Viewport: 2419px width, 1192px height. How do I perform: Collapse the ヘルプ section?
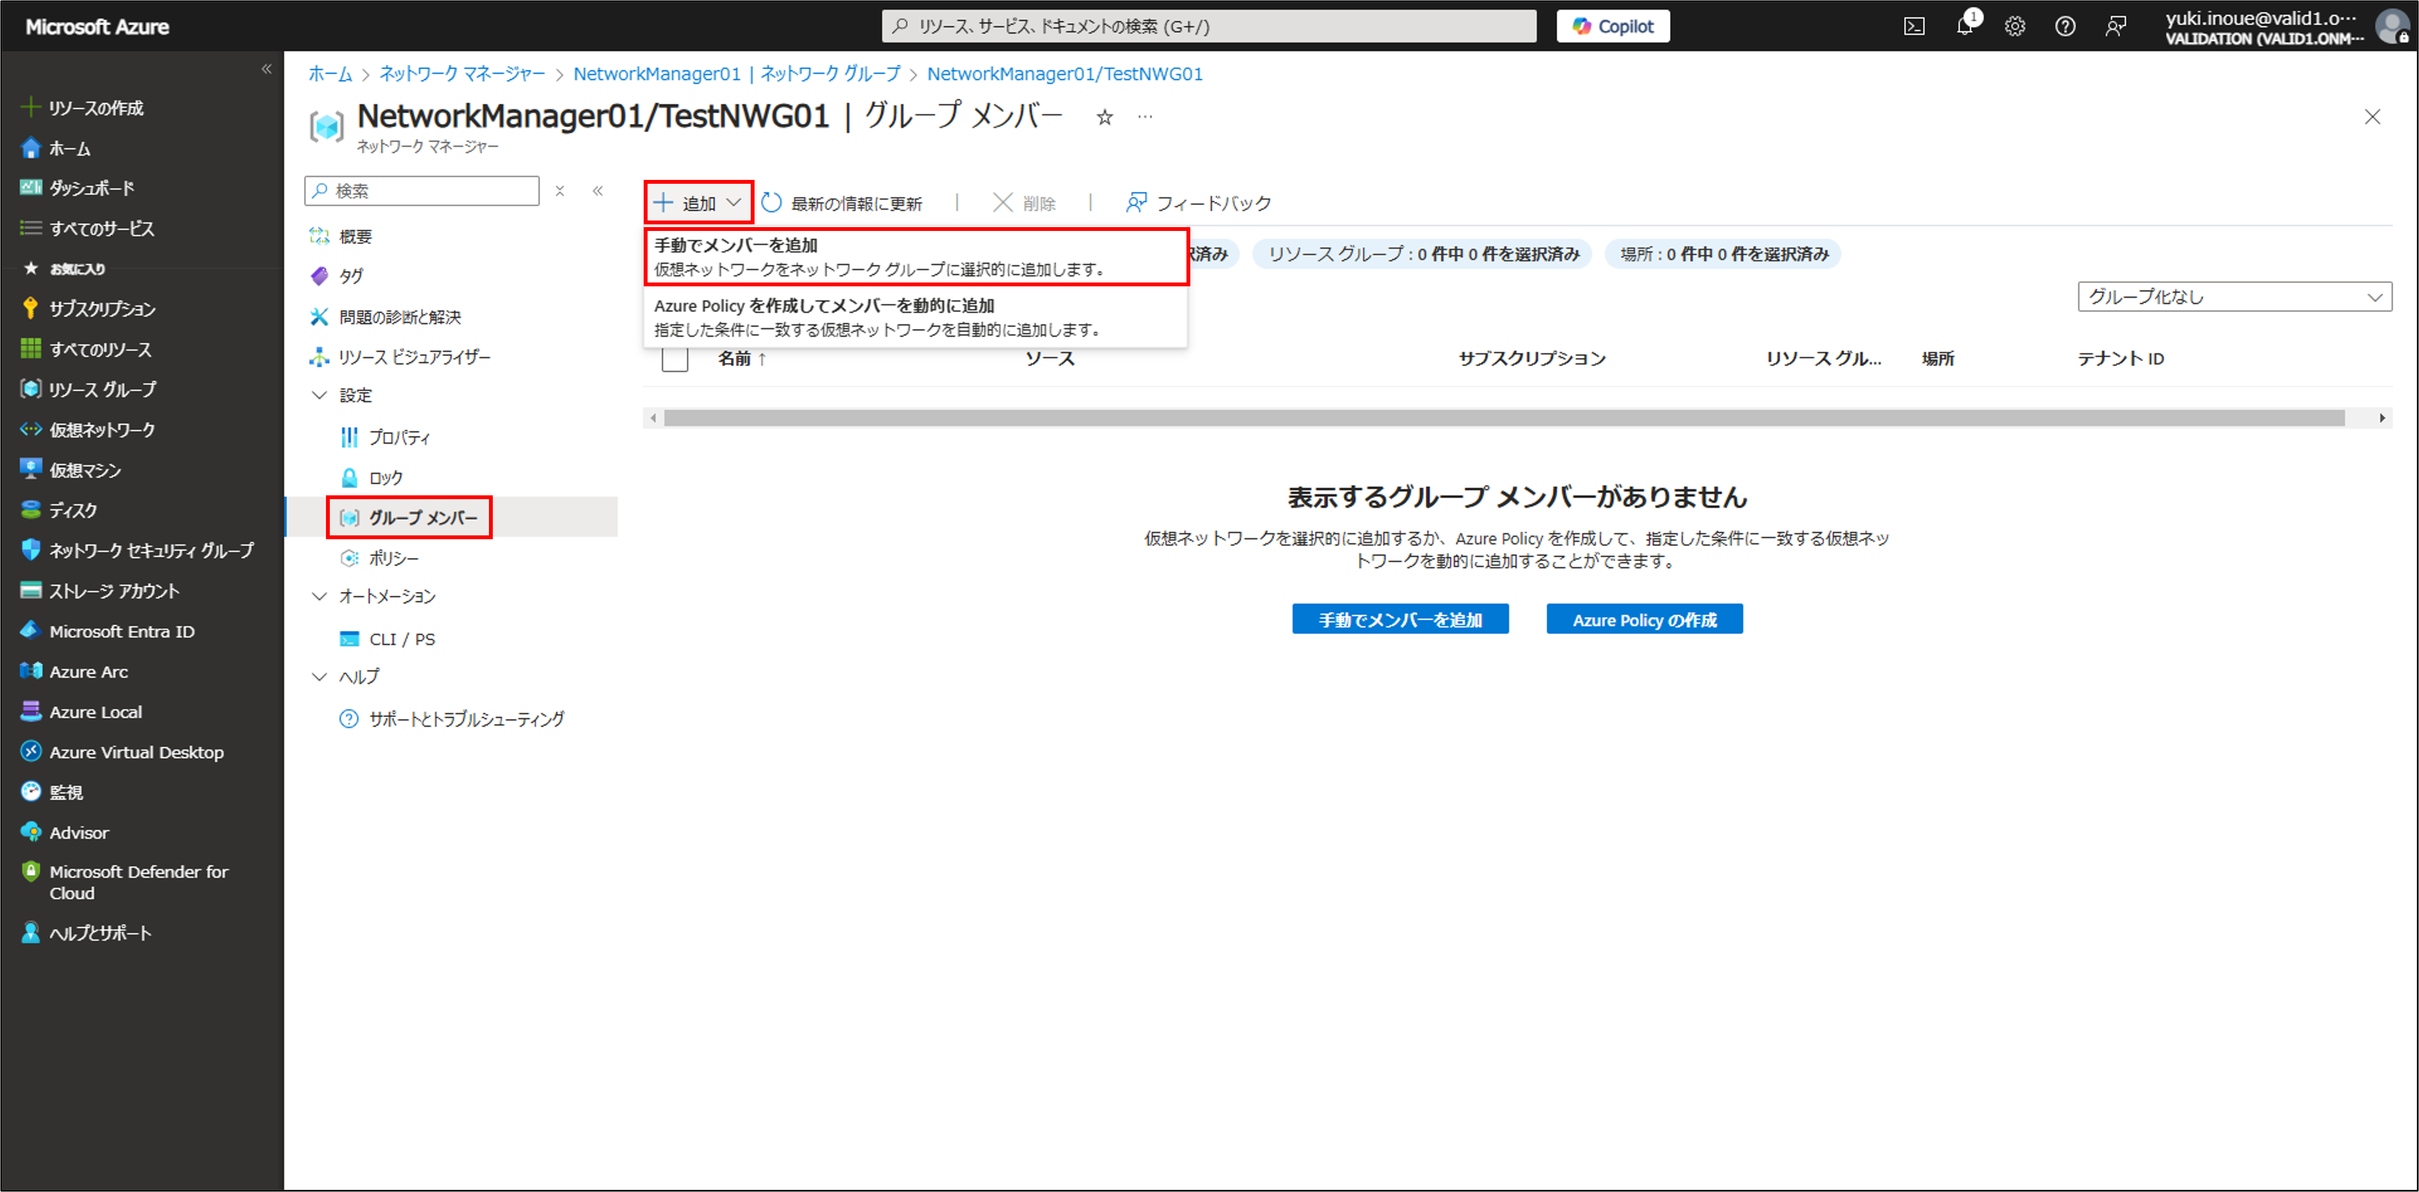[319, 677]
